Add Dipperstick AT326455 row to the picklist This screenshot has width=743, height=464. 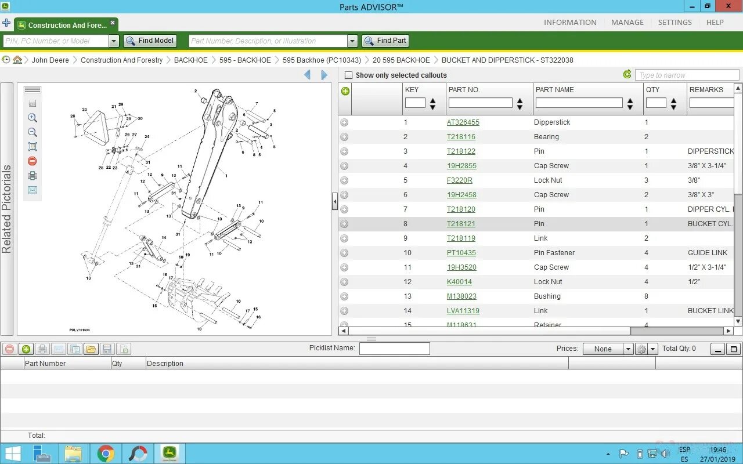tap(344, 122)
